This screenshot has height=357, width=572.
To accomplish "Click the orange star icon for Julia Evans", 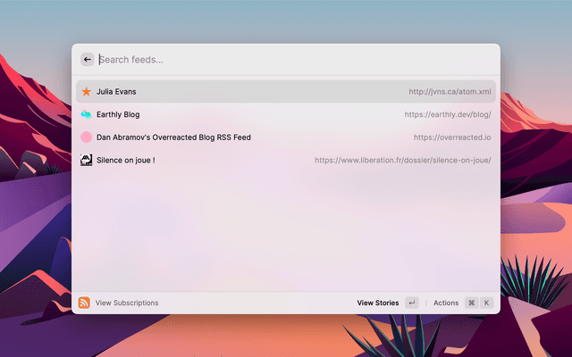I will click(x=86, y=91).
